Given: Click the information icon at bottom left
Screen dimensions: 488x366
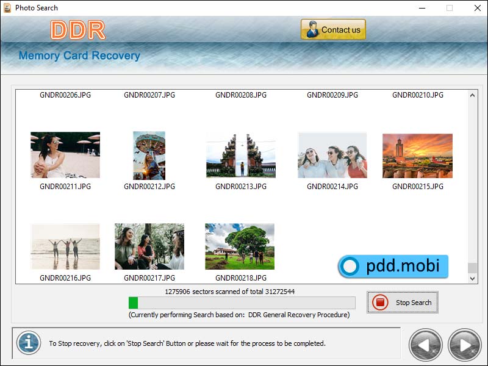Looking at the screenshot, I should pyautogui.click(x=30, y=343).
